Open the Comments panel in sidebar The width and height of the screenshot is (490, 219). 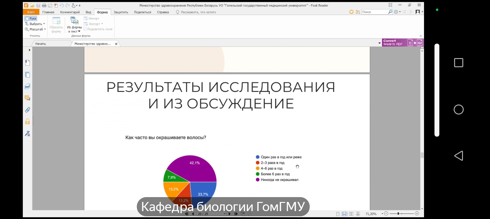coord(27,98)
